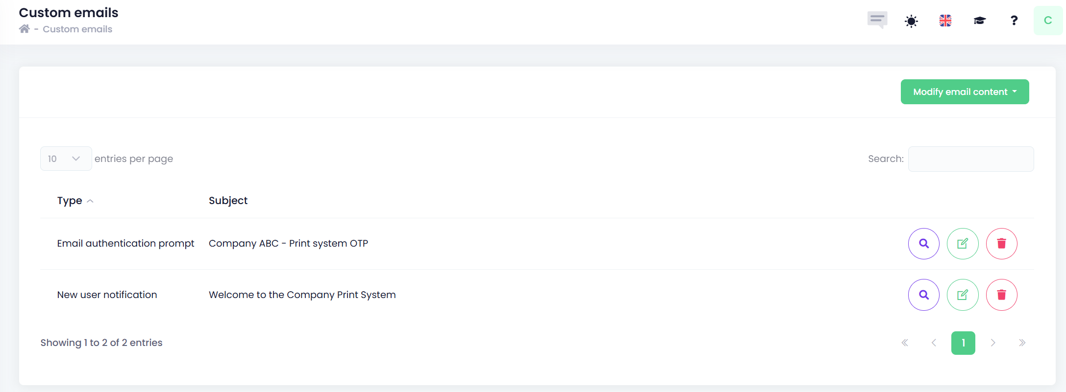Viewport: 1066px width, 392px height.
Task: Toggle the light/dark theme sun icon
Action: click(x=911, y=21)
